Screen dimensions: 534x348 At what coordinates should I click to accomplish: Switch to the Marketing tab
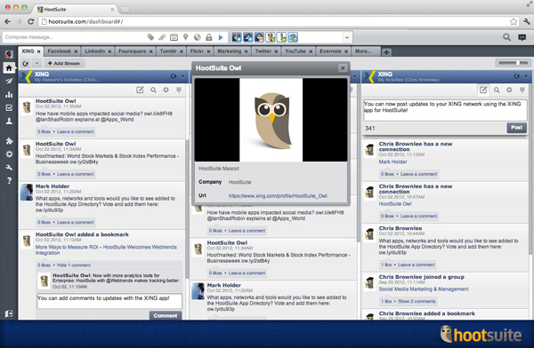click(230, 51)
